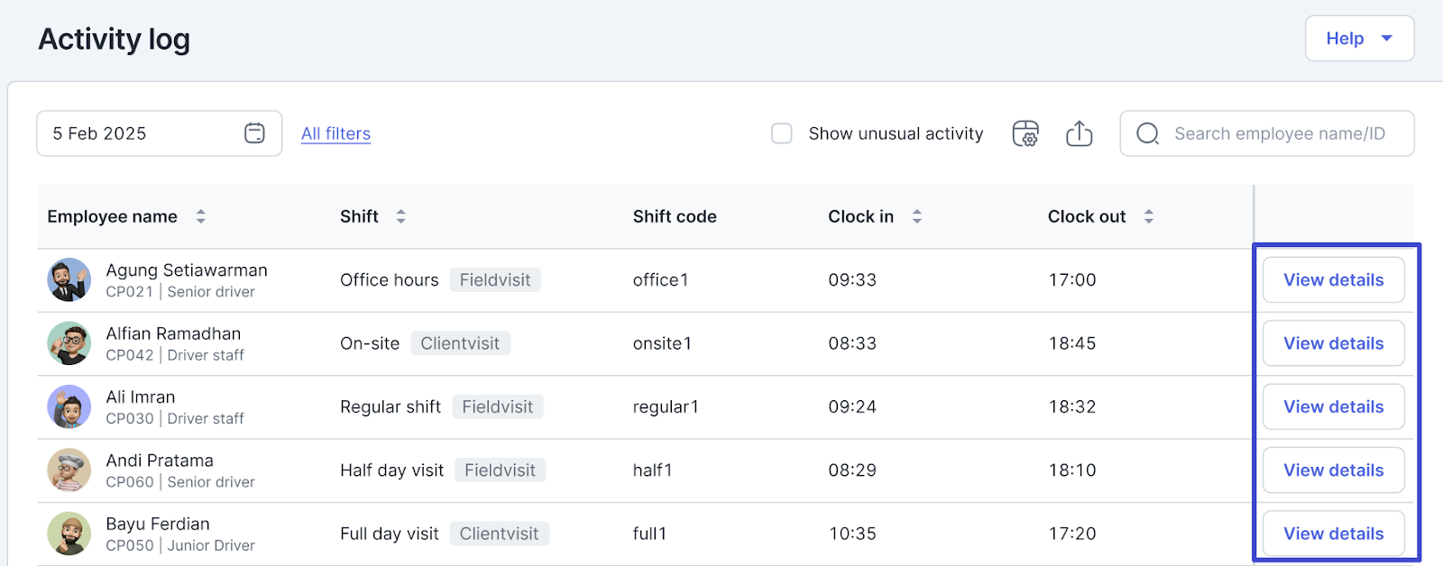Sort by Employee name column arrows
The height and width of the screenshot is (566, 1443).
tap(201, 216)
